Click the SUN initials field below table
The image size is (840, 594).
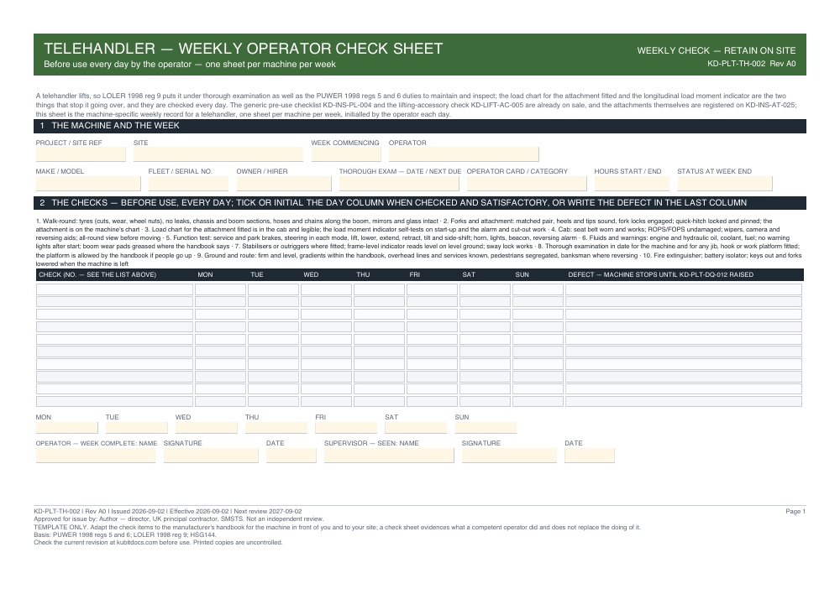(x=486, y=428)
